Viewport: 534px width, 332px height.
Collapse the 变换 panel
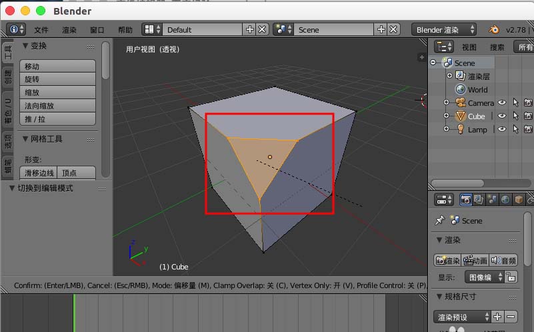[25, 45]
